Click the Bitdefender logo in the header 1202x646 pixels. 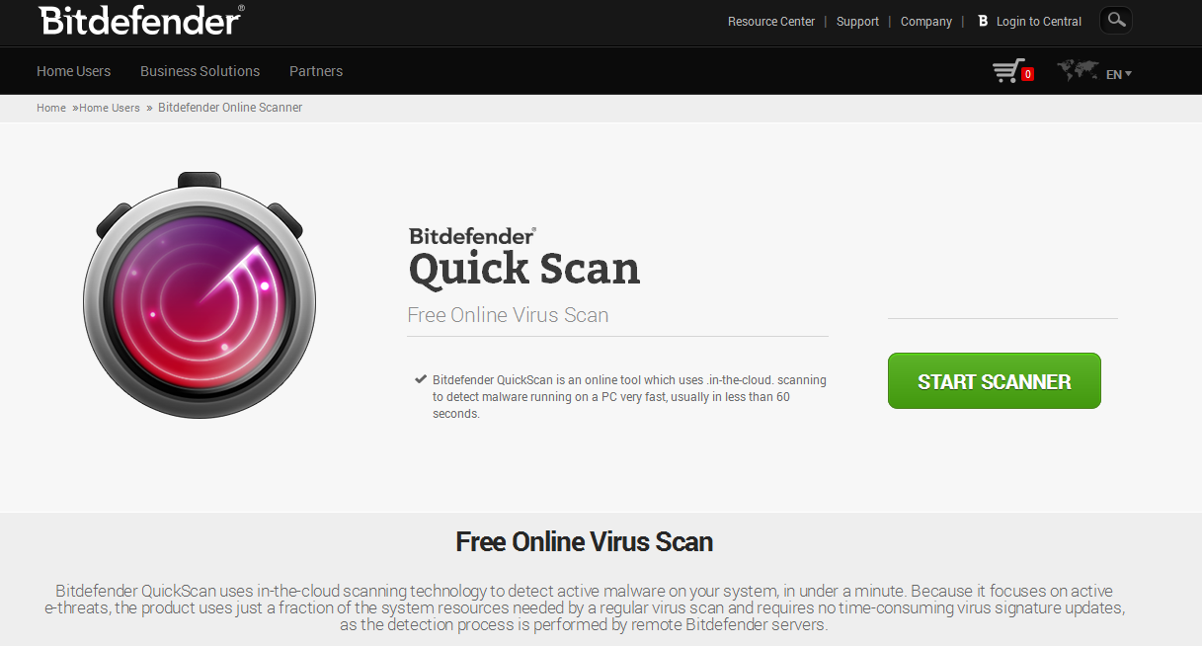(141, 20)
